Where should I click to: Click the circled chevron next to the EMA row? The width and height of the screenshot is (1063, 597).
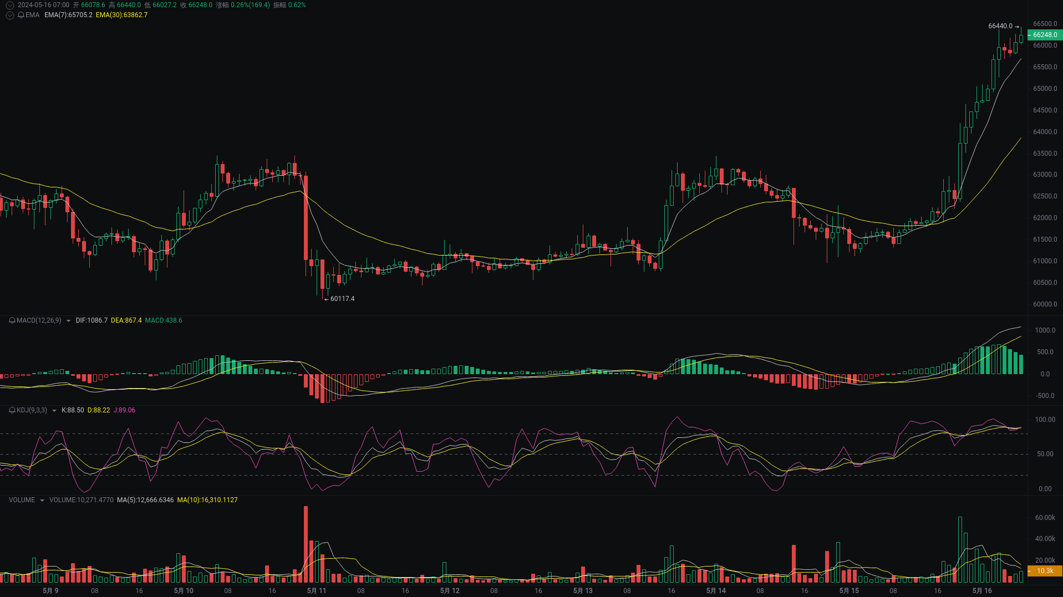(x=9, y=15)
